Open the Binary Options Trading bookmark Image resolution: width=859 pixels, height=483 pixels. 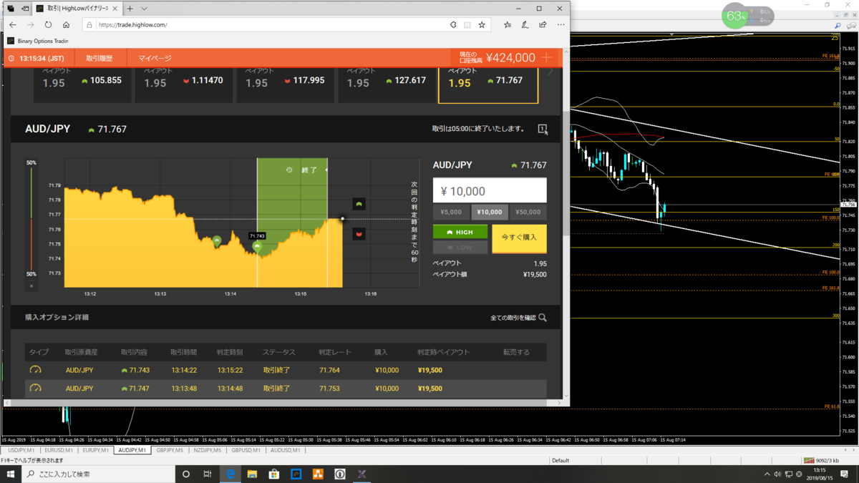tap(38, 41)
